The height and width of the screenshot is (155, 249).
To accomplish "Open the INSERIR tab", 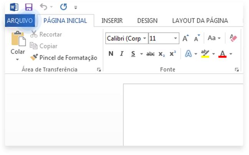I will pos(112,21).
